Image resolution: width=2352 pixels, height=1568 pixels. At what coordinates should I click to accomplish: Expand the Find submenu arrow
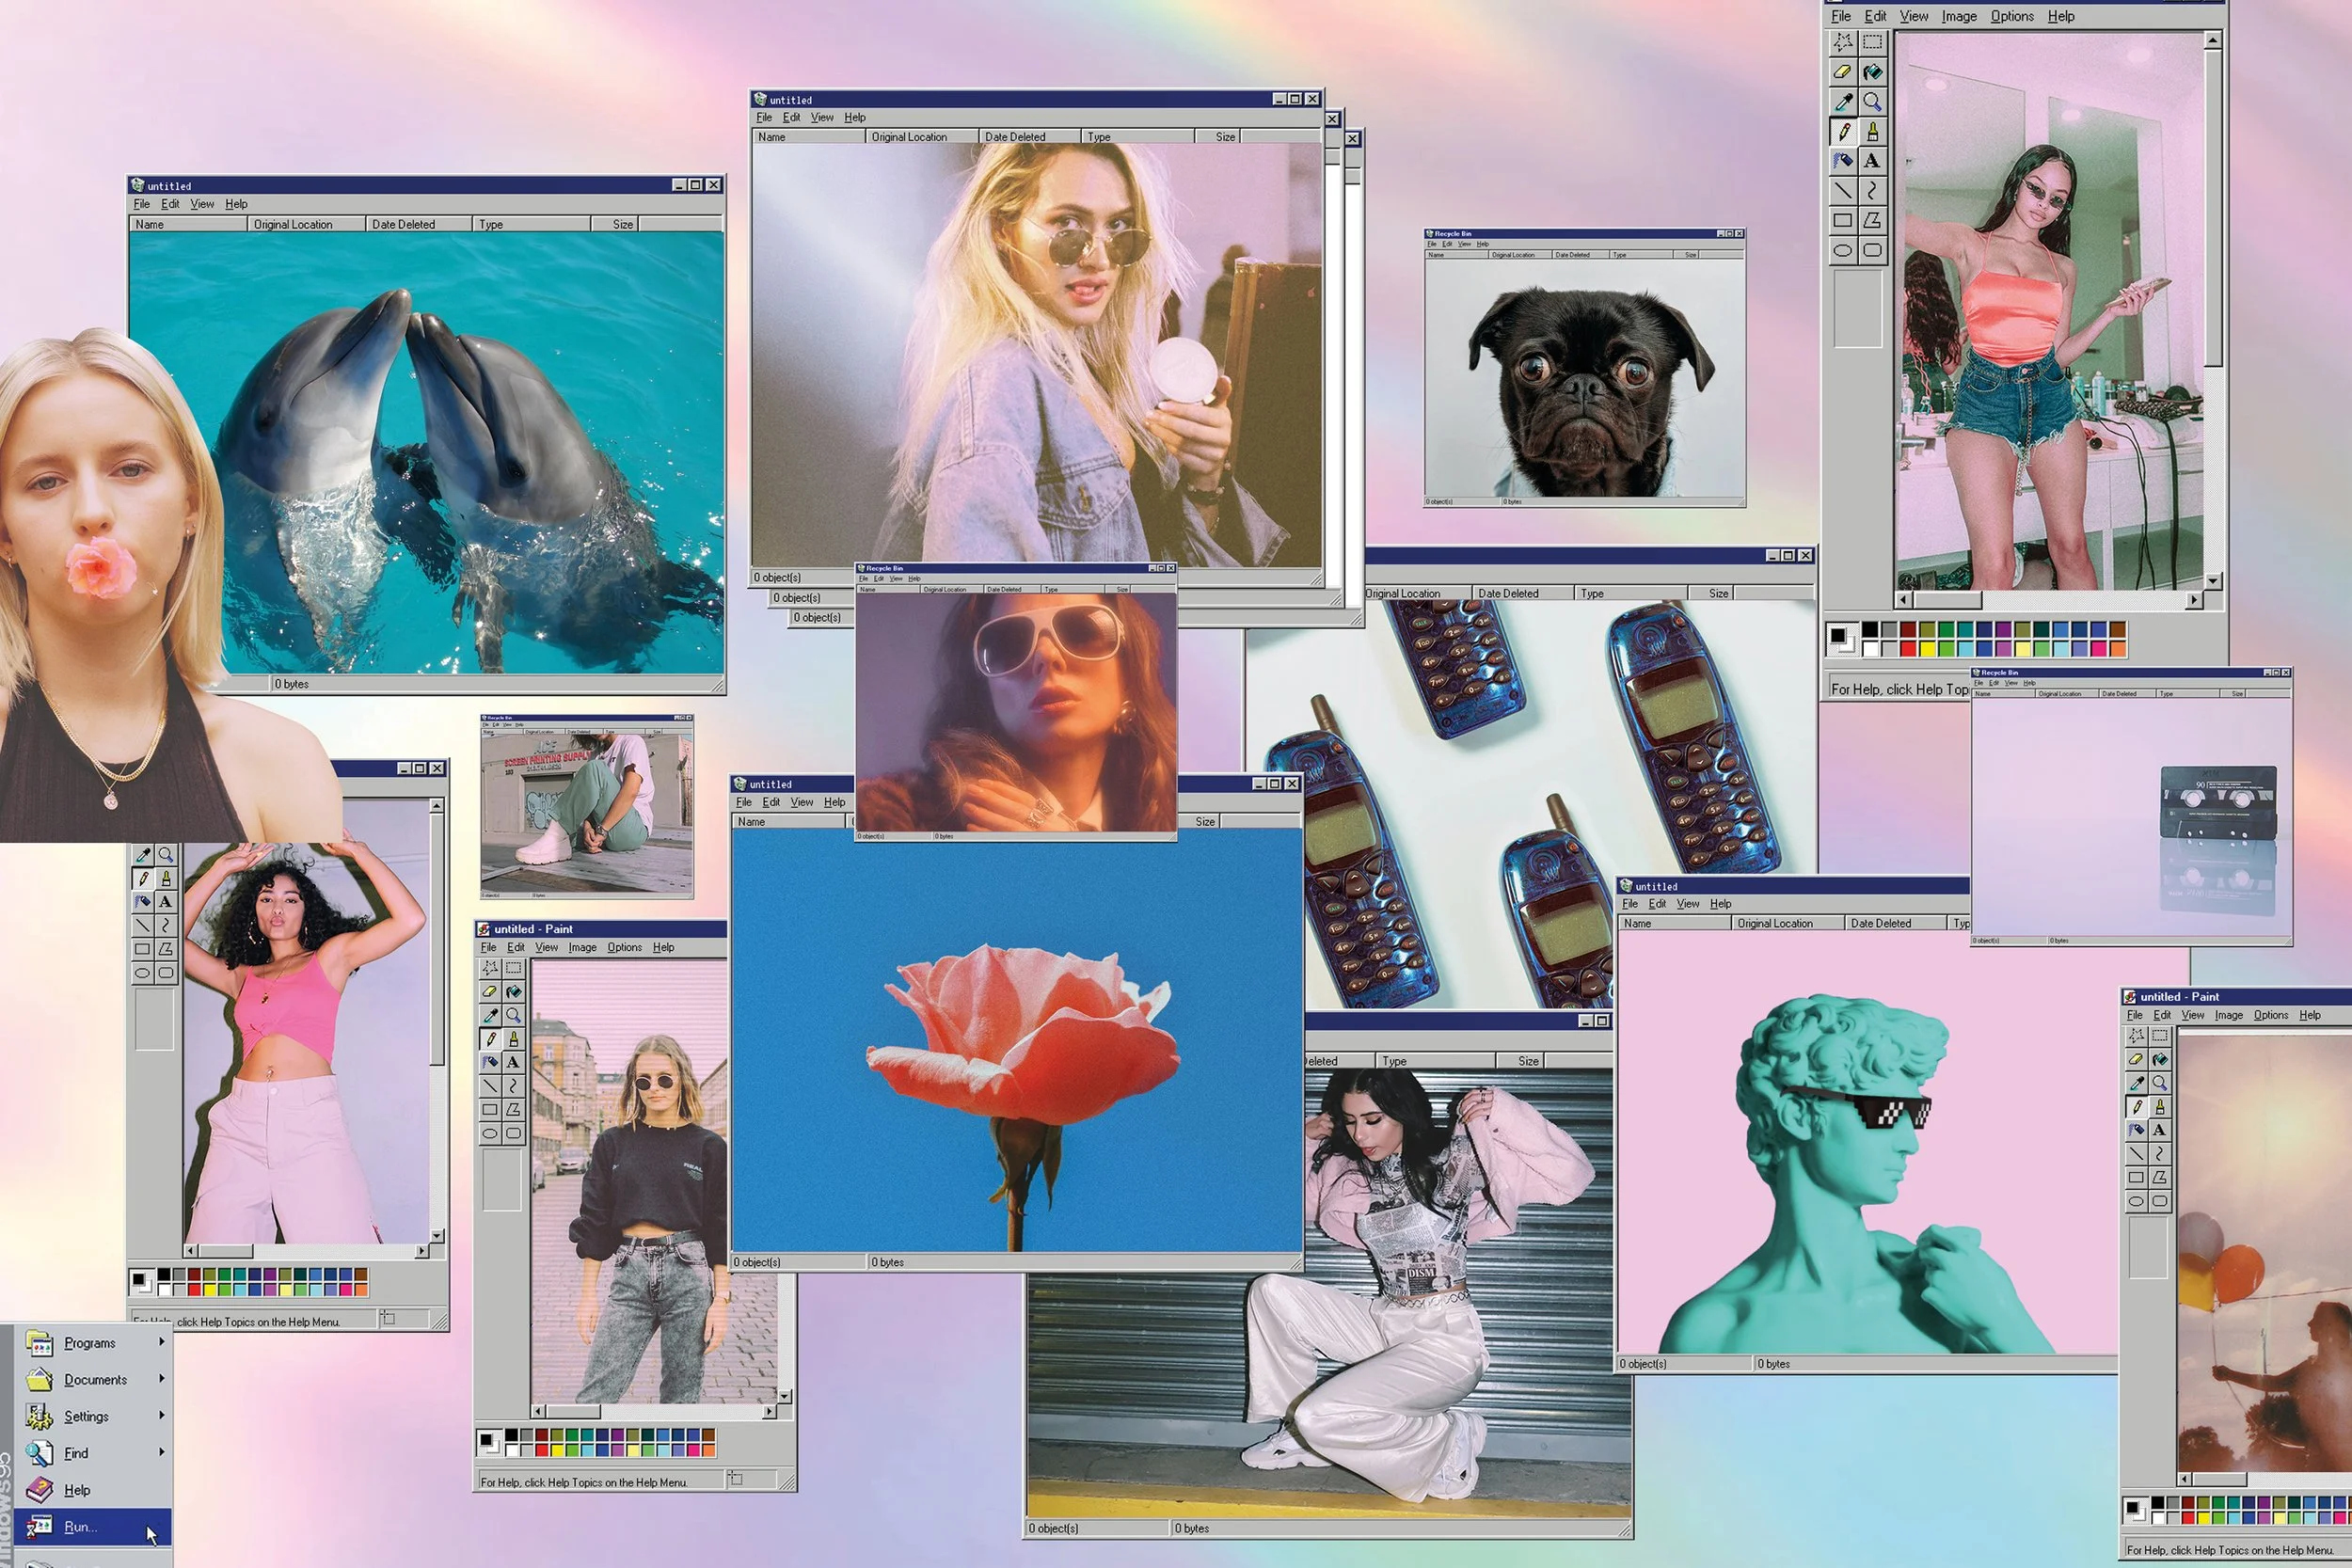[x=161, y=1452]
